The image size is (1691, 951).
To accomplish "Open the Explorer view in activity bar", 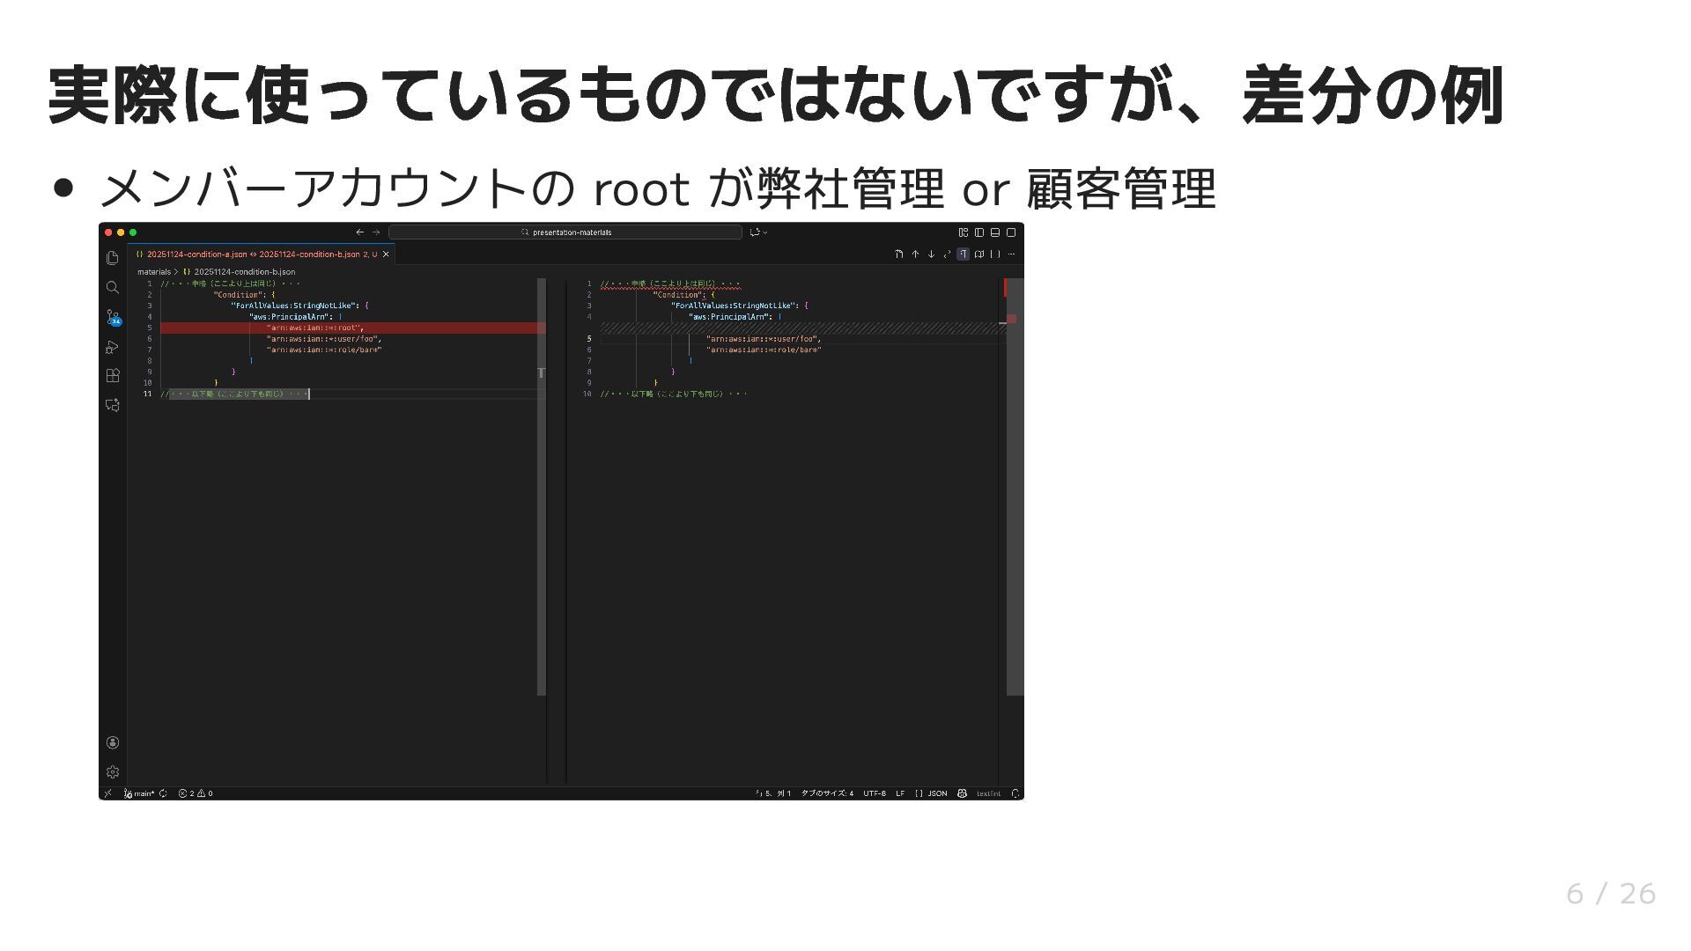I will click(112, 258).
